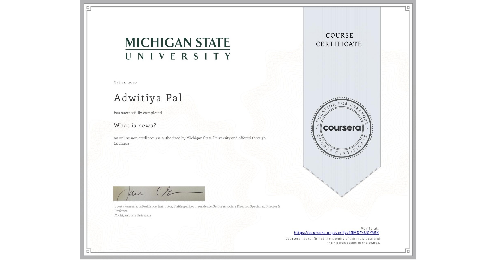Click the Coursera seal emblem
Viewport: 497px width, 260px height.
tap(342, 128)
